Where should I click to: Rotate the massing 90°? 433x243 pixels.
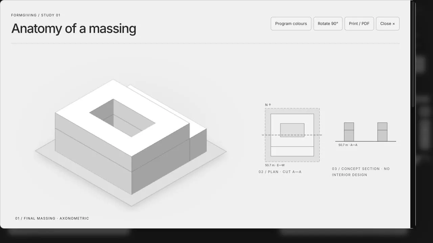(x=328, y=24)
